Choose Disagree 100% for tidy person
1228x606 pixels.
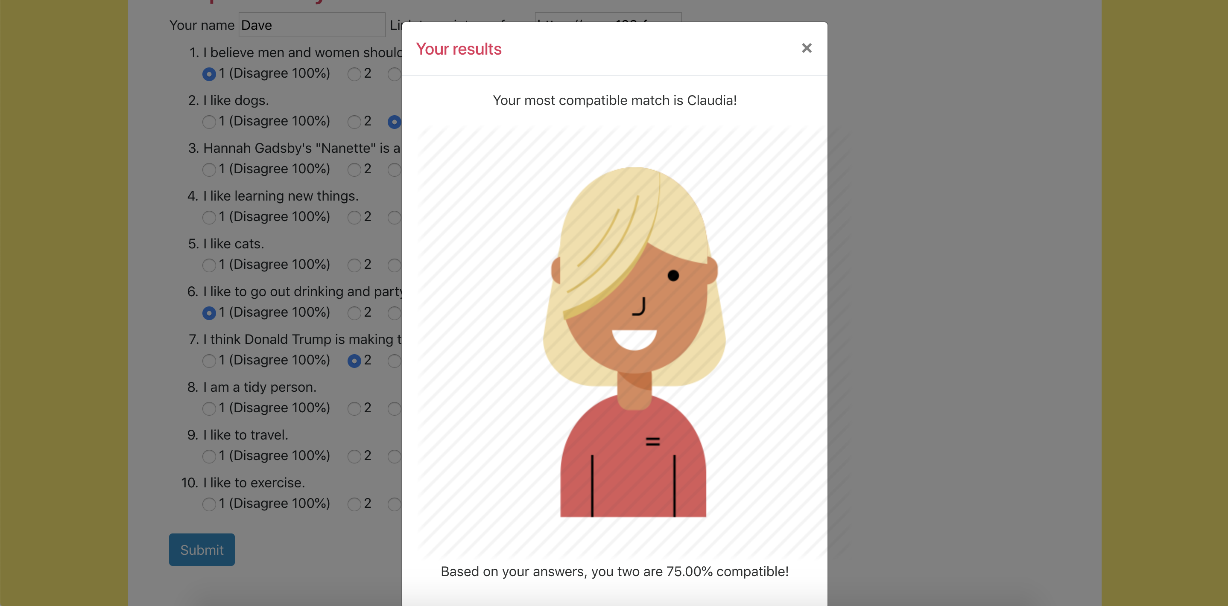click(209, 409)
